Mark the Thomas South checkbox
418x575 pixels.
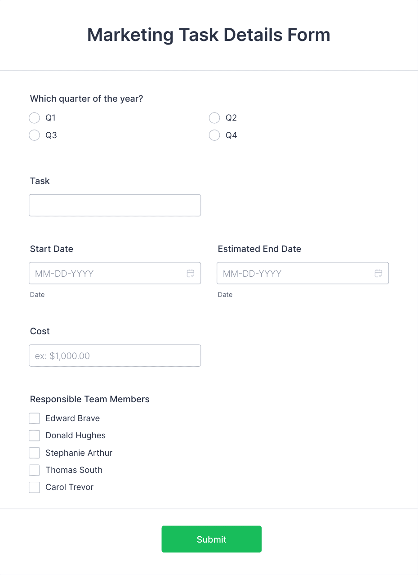tap(34, 470)
